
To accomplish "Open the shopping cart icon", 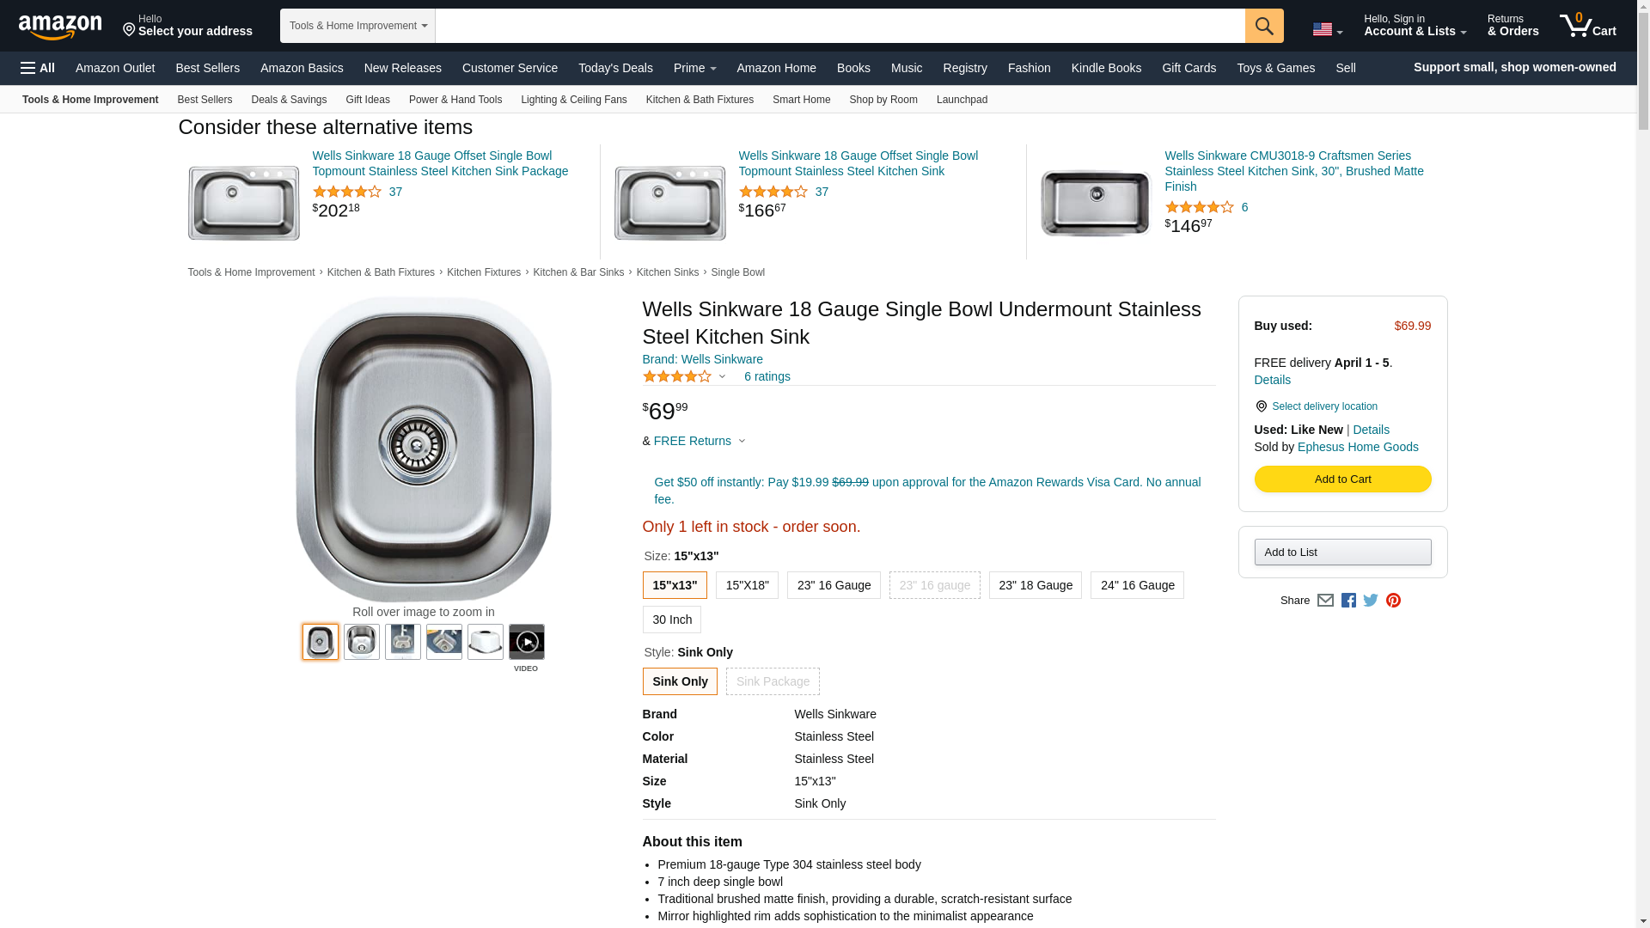I will (x=1587, y=26).
